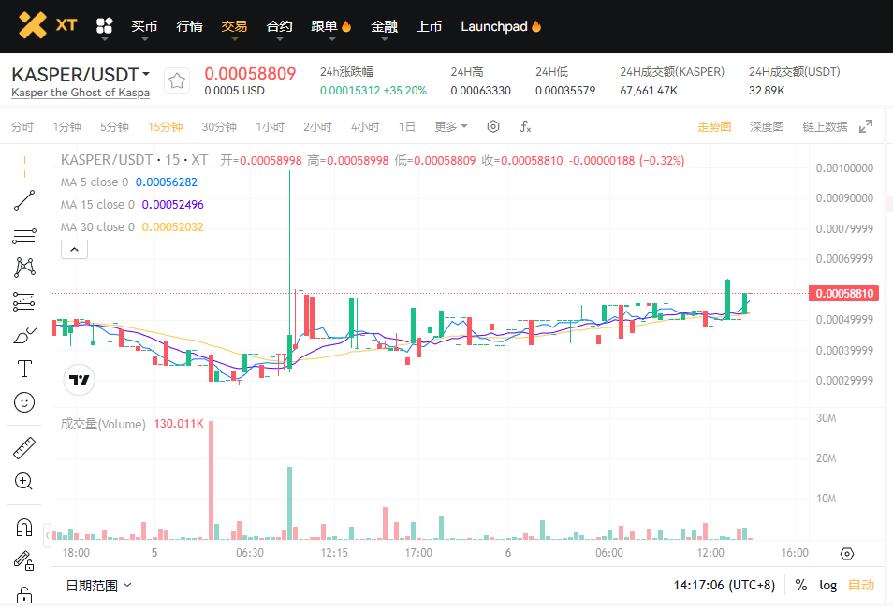Open the 日期范围 date range menu
Image resolution: width=893 pixels, height=610 pixels.
pyautogui.click(x=98, y=586)
